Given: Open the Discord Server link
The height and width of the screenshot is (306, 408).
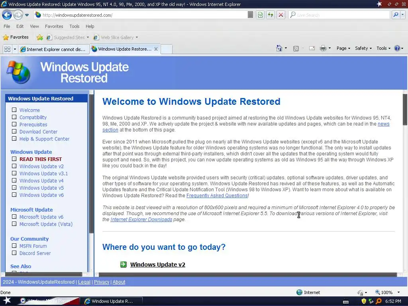Looking at the screenshot, I should tap(35, 253).
